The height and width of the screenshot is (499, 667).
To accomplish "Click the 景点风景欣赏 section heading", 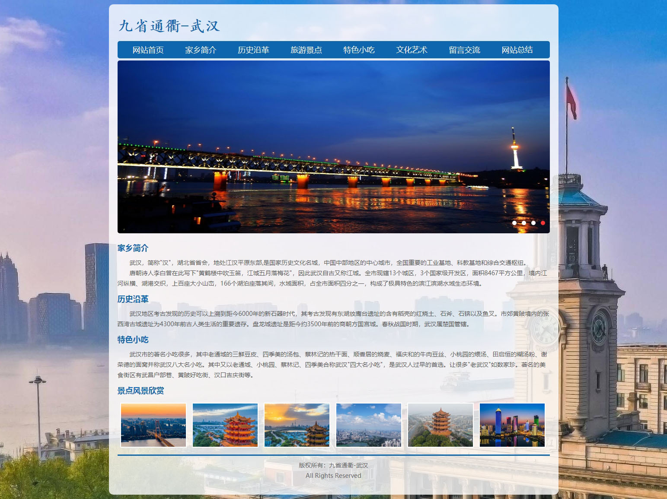I will click(140, 391).
